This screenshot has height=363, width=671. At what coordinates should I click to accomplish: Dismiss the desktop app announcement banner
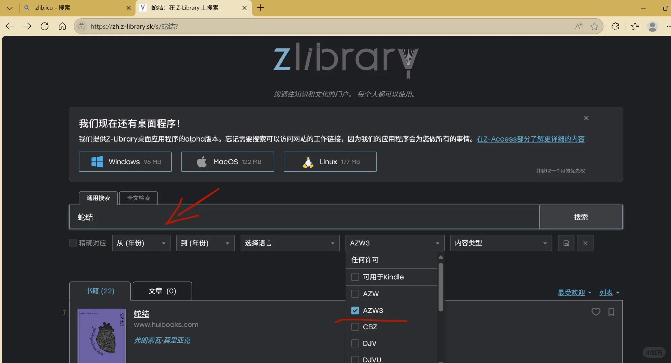coord(586,118)
